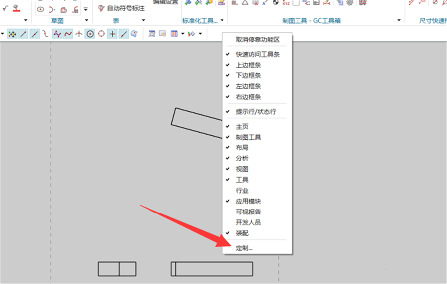447x284 pixels.
Task: Open the sketch curve gallery more arrow
Action: tap(86, 10)
